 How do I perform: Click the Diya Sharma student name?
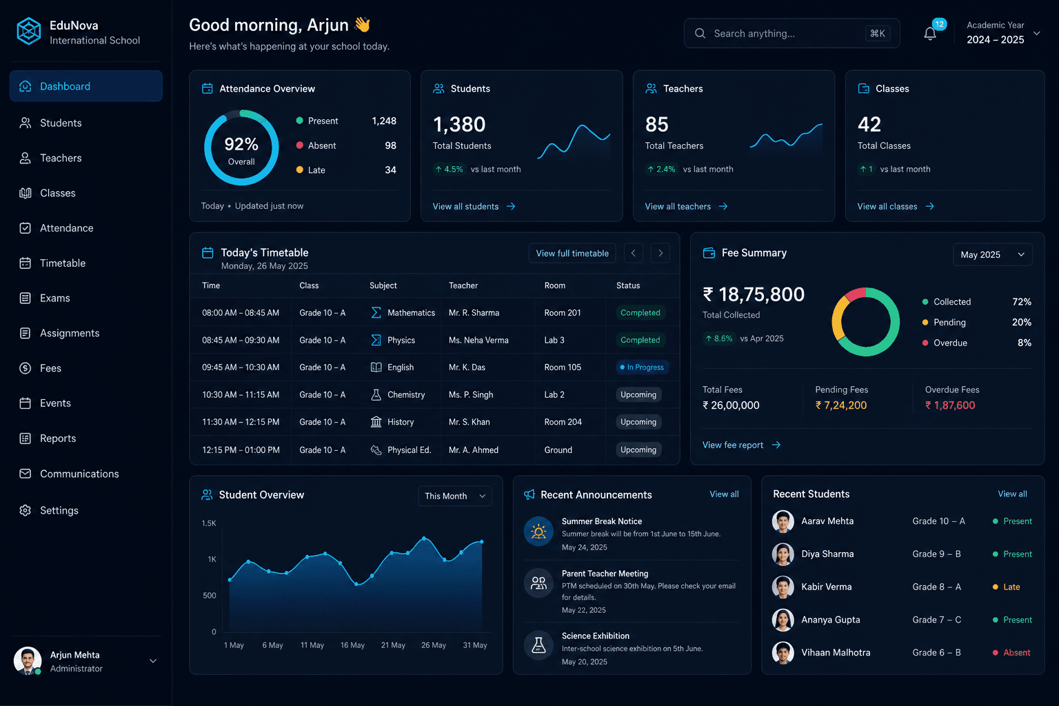pos(827,554)
